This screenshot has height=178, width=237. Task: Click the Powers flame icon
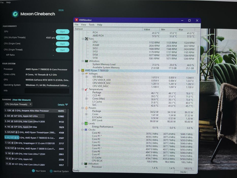(86, 108)
